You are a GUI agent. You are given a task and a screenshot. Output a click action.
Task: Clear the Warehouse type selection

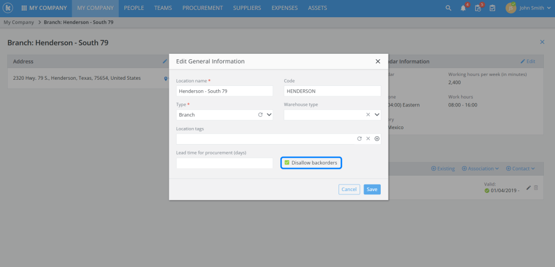coord(367,115)
